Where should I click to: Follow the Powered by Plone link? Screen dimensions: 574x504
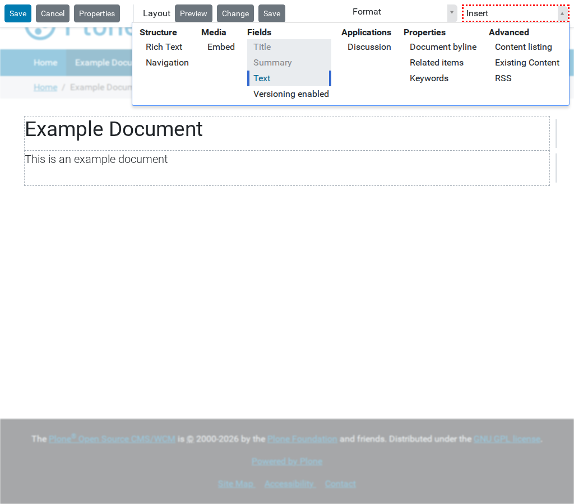(x=287, y=461)
